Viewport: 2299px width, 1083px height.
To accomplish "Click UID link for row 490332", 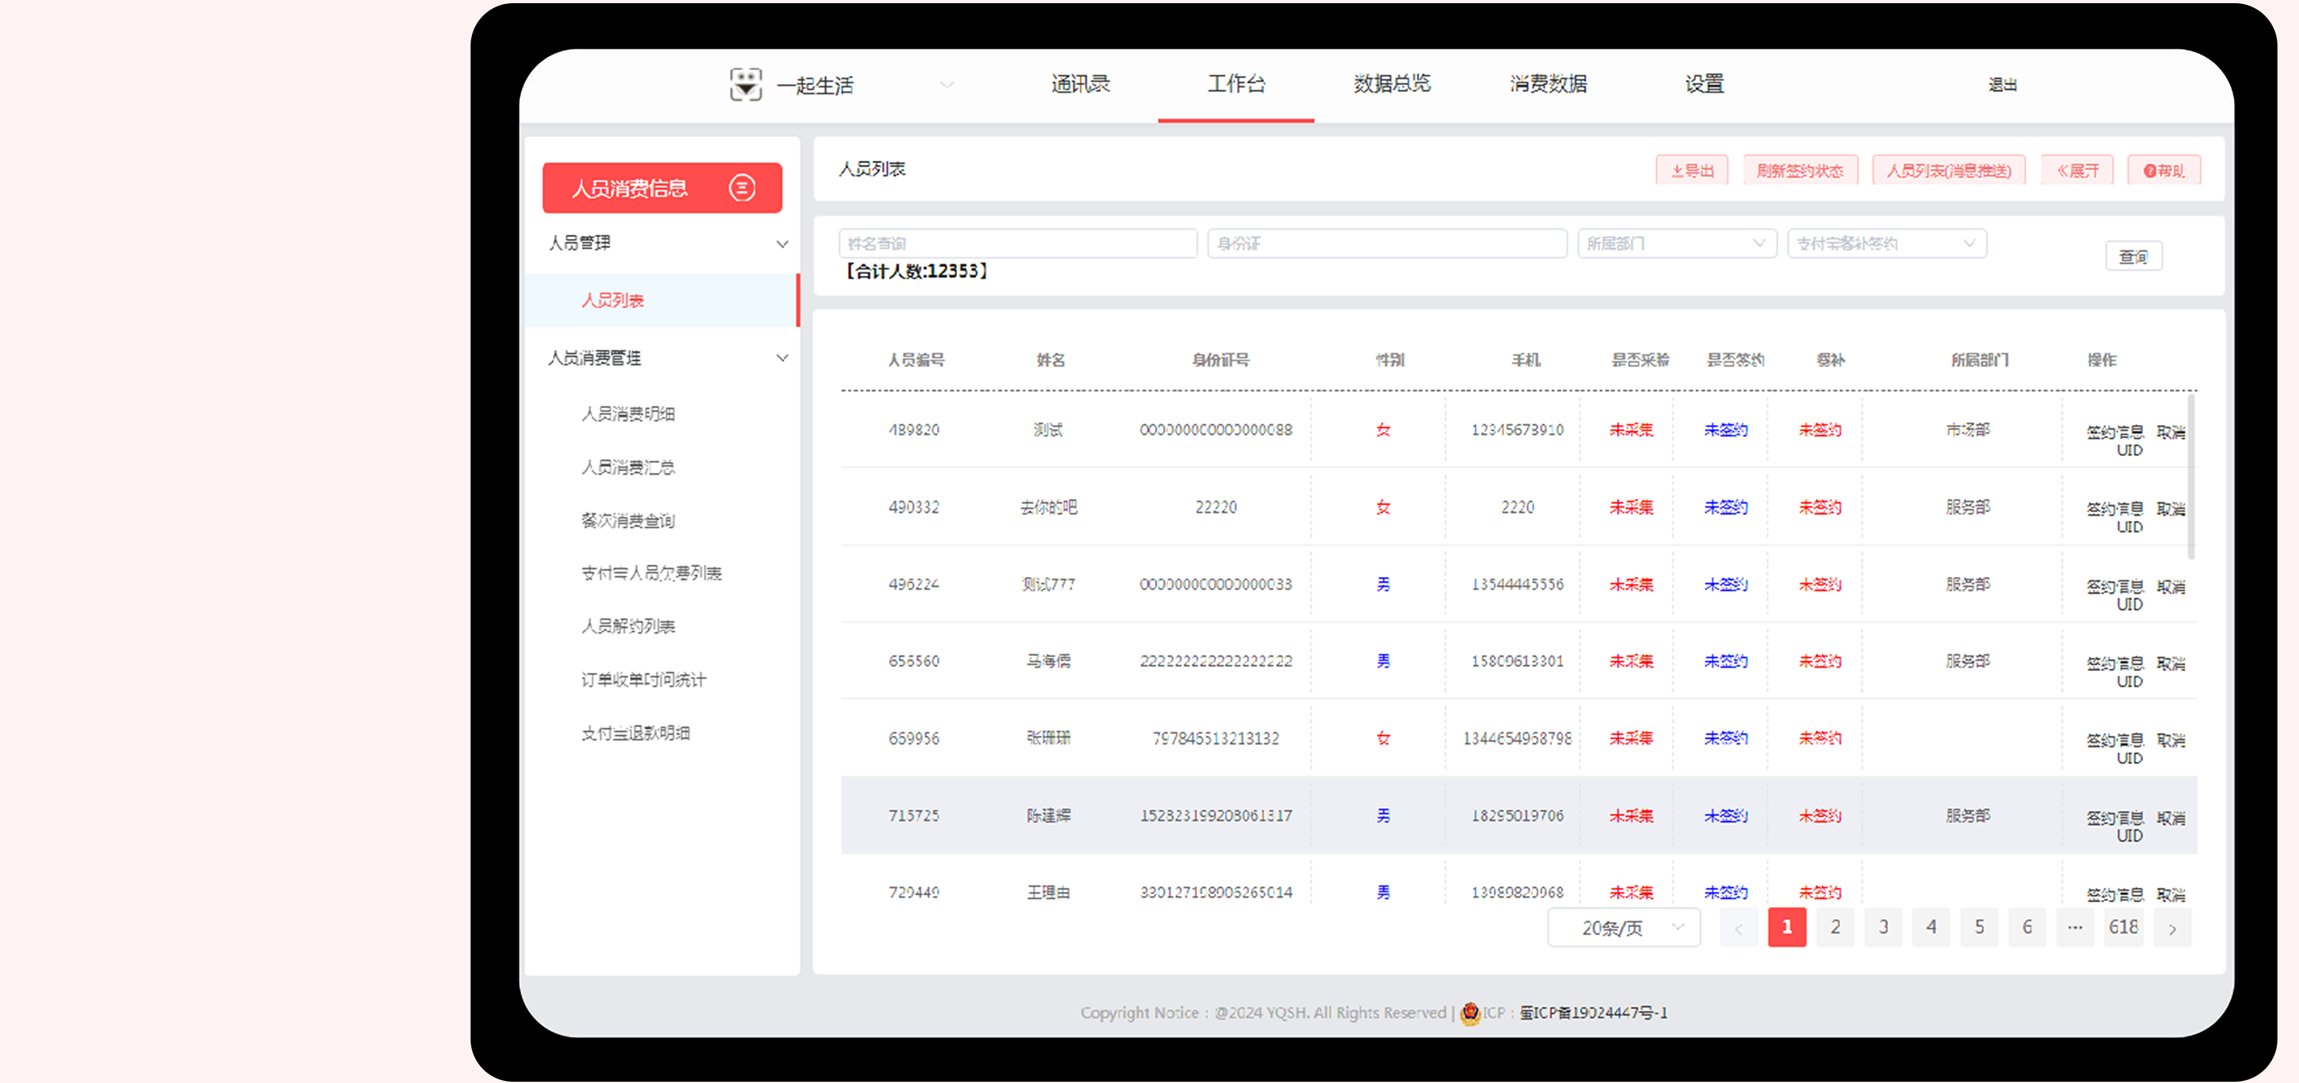I will pyautogui.click(x=2129, y=527).
